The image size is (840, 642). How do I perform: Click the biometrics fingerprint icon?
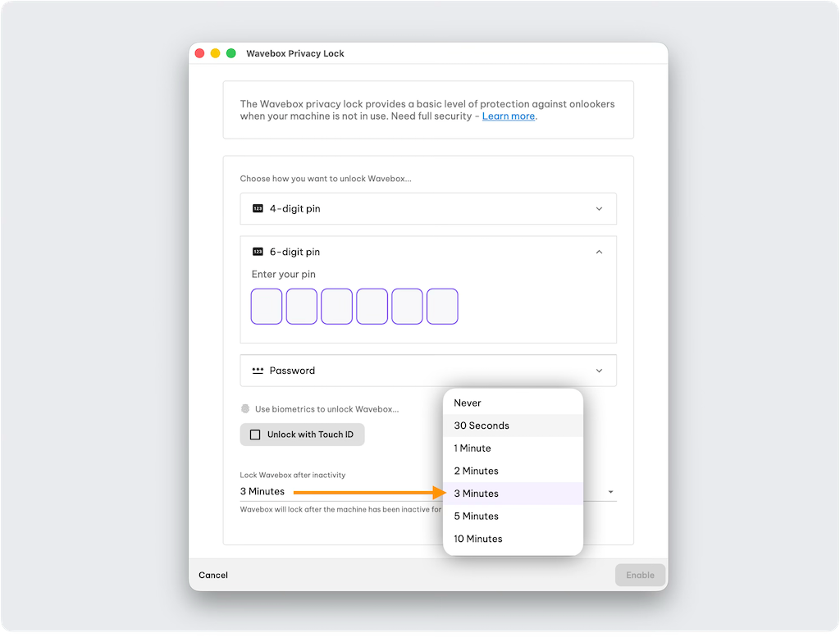(x=245, y=409)
